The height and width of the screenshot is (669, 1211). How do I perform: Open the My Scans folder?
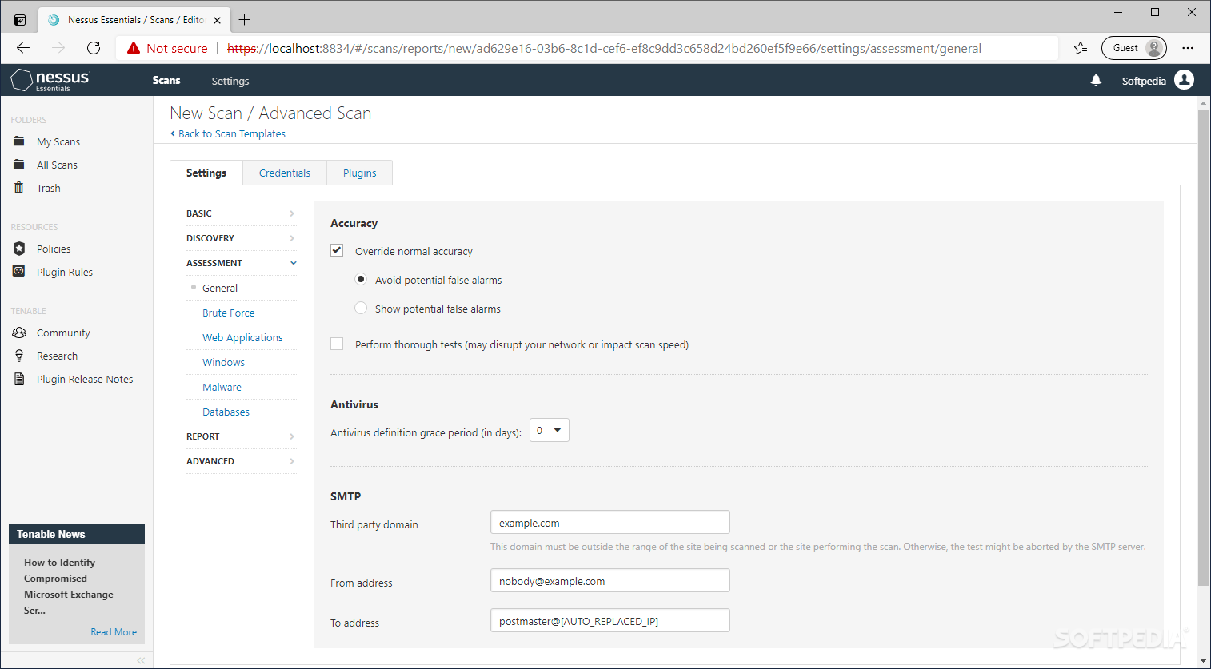click(58, 141)
